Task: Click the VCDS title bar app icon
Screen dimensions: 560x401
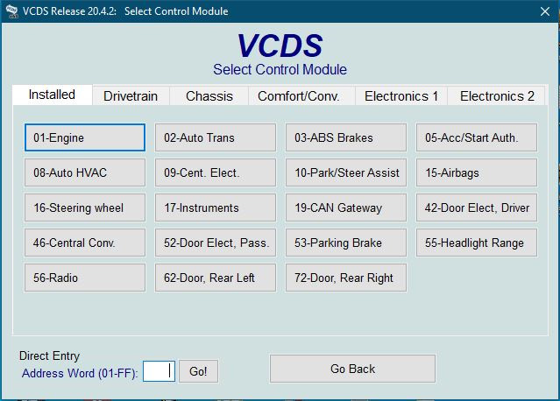Action: click(11, 11)
